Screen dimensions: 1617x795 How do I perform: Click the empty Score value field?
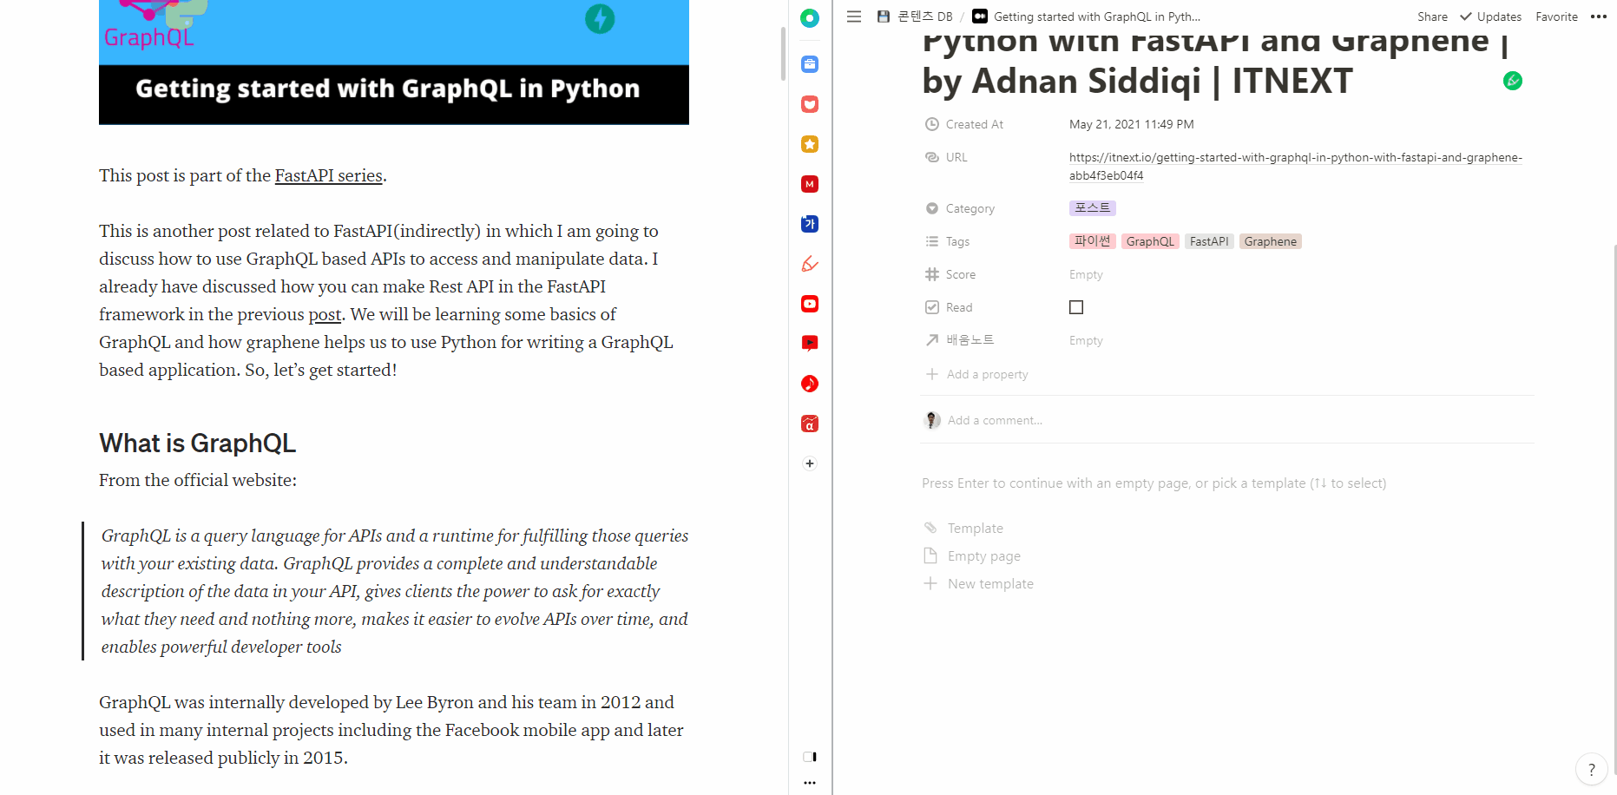tap(1086, 274)
